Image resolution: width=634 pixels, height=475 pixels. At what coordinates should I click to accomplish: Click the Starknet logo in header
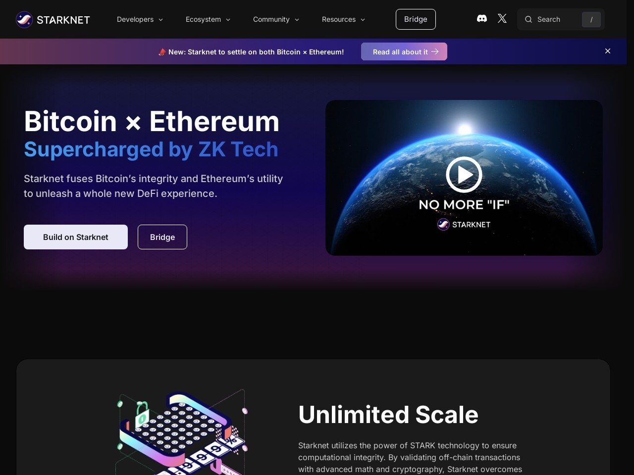click(53, 19)
